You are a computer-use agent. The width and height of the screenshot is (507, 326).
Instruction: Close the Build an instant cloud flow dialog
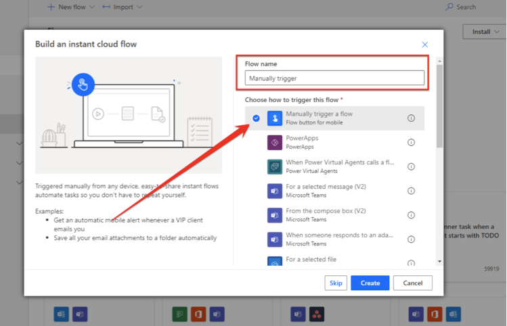[425, 45]
